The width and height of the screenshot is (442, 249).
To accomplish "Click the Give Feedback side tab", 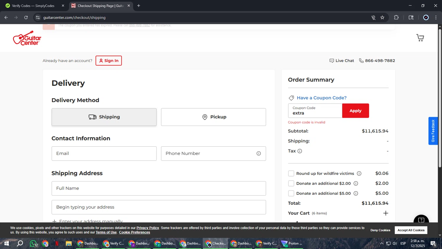I will click(x=433, y=131).
